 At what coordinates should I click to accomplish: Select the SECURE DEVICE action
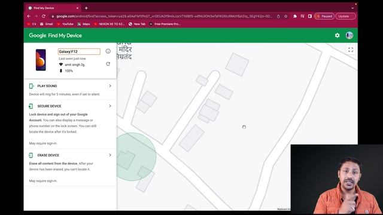(49, 106)
